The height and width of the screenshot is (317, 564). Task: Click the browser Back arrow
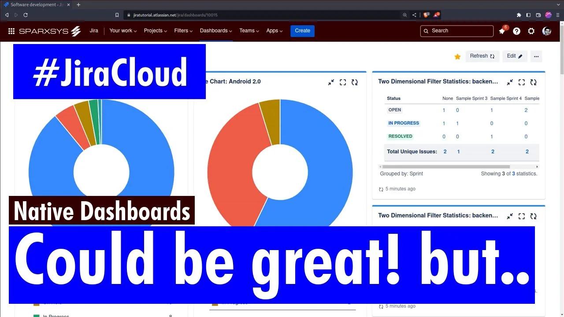[x=7, y=15]
